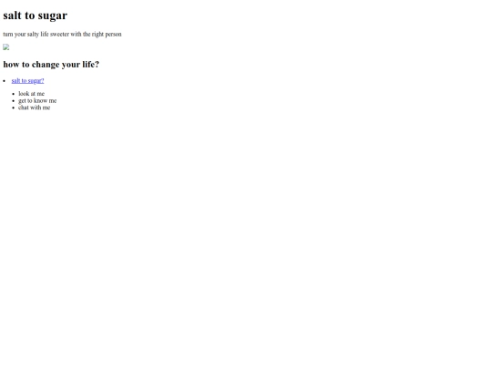The width and height of the screenshot is (492, 369).
Task: Click the 'turn your salty life sweeter' paragraph
Action: (62, 34)
